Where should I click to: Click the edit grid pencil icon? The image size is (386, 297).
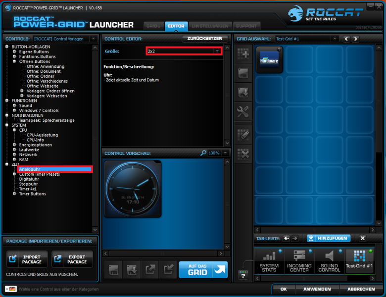click(x=243, y=135)
